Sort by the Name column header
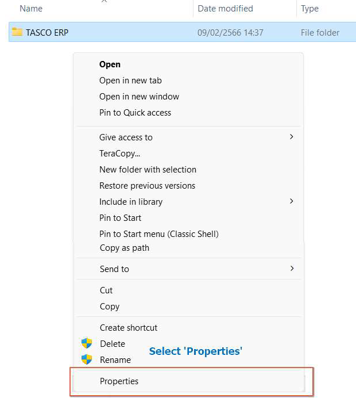Image resolution: width=356 pixels, height=398 pixels. pos(31,9)
